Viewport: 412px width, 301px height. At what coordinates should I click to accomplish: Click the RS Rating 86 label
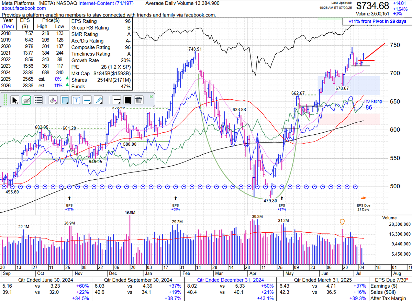[x=372, y=104]
